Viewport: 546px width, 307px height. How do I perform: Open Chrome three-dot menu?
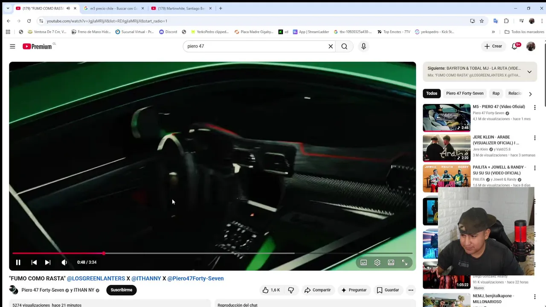point(542,21)
